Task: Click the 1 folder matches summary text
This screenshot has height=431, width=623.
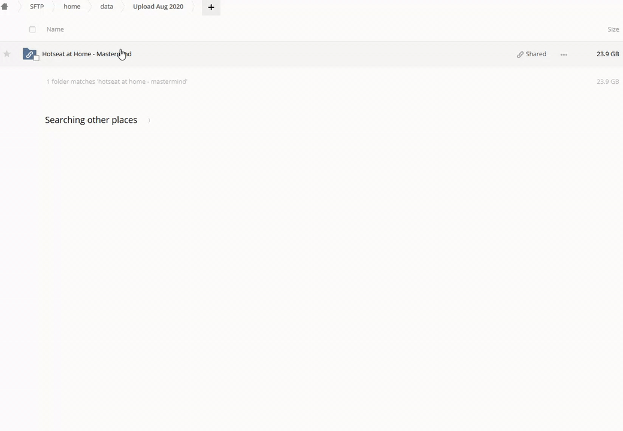Action: point(117,81)
